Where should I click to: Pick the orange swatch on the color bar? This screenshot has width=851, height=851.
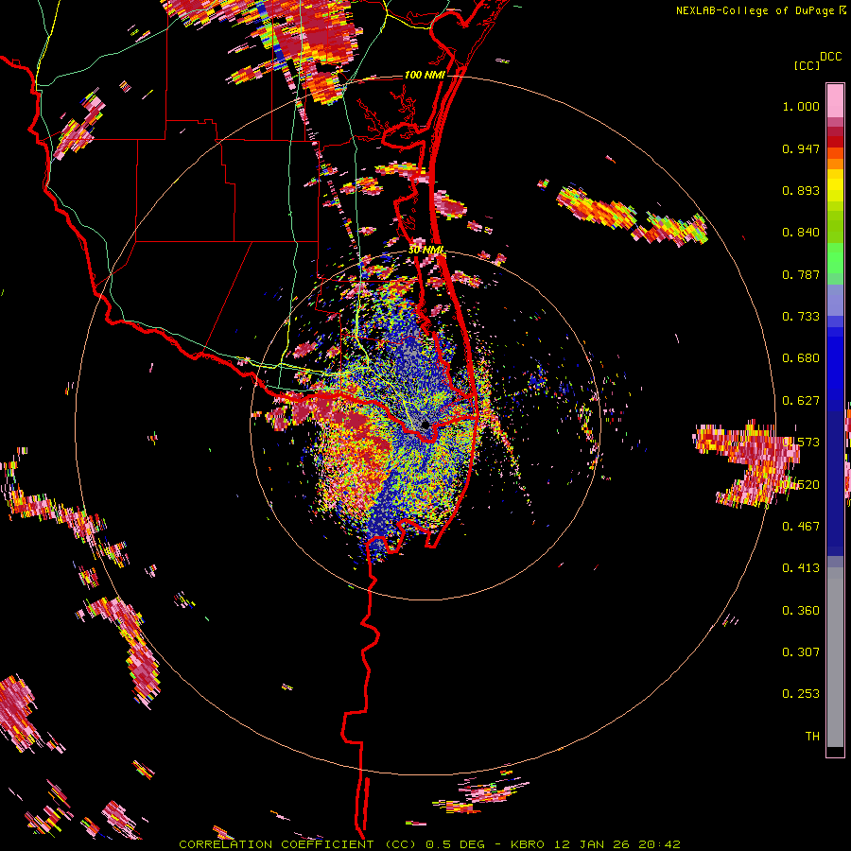pyautogui.click(x=835, y=164)
